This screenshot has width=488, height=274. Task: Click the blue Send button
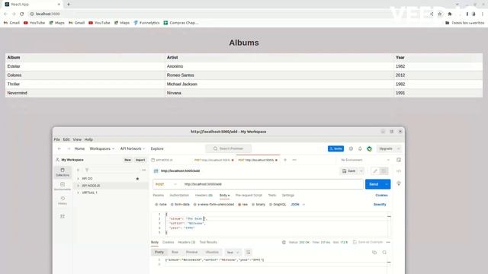pos(374,184)
